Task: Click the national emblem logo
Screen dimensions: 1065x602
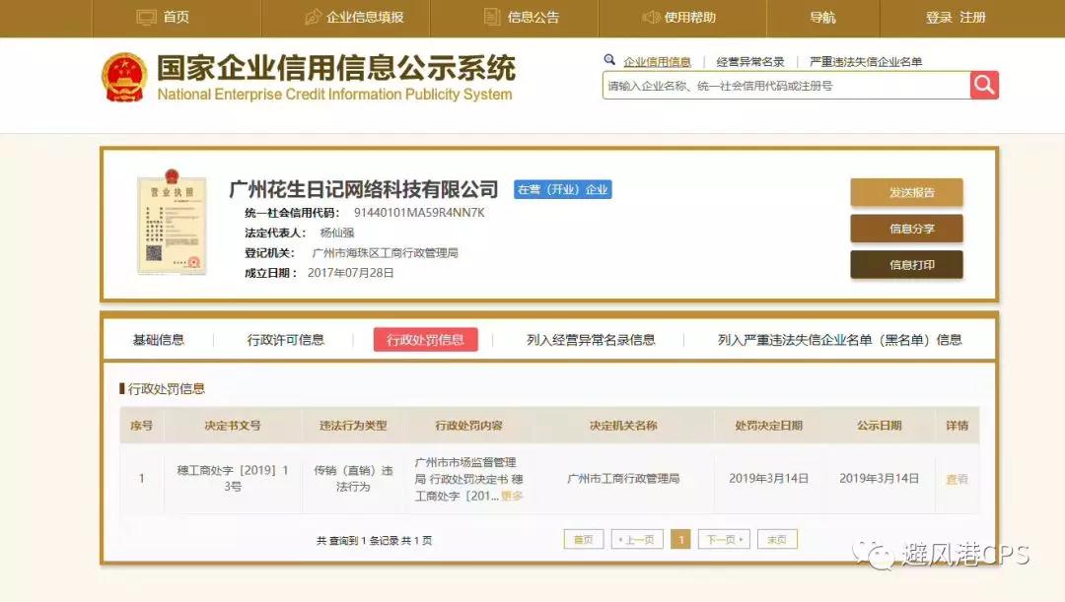Action: (x=124, y=78)
